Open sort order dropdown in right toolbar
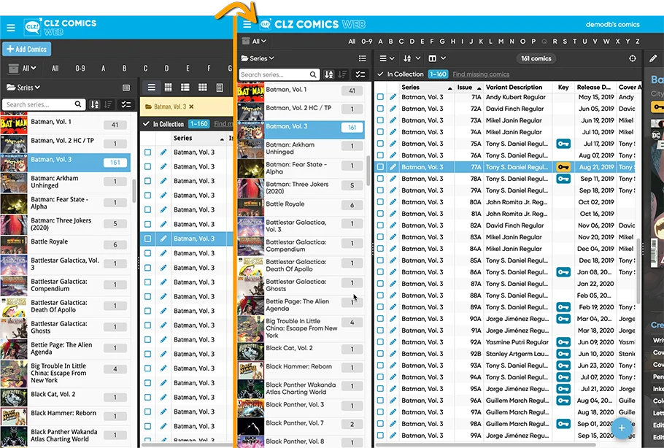 coord(412,58)
